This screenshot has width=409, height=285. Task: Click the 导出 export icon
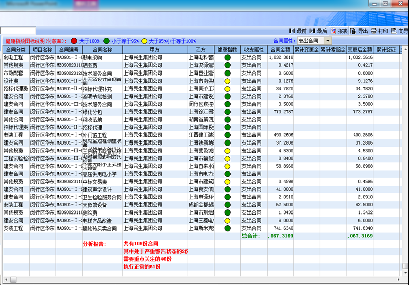(359, 31)
